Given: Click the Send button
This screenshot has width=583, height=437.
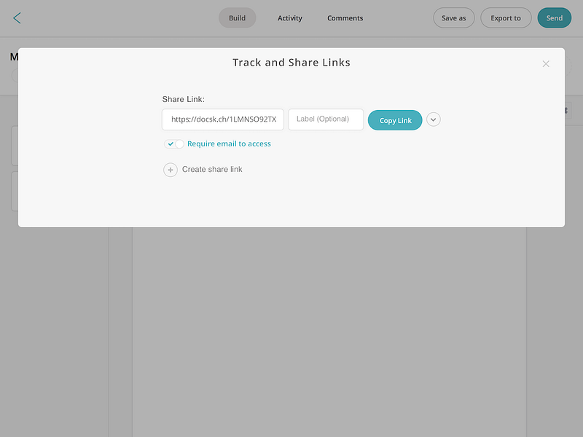Looking at the screenshot, I should [555, 17].
